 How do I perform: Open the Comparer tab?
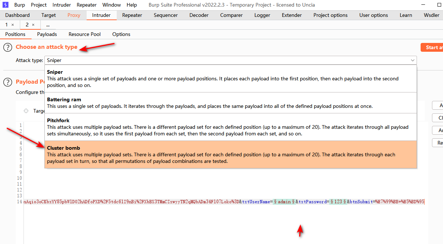click(231, 15)
